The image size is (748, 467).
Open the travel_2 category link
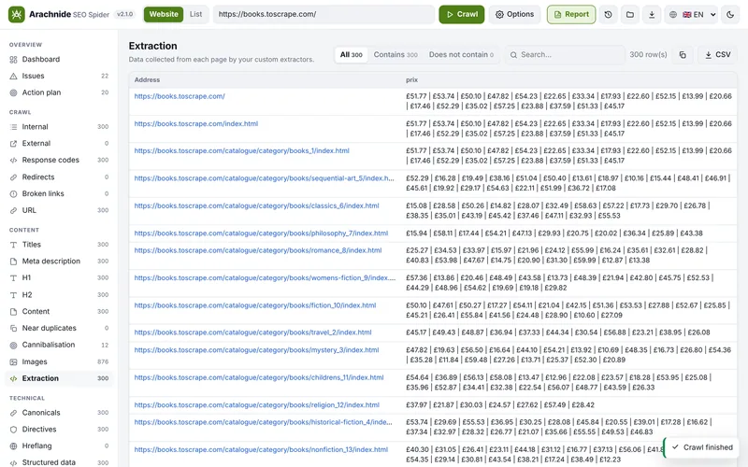[x=252, y=333]
